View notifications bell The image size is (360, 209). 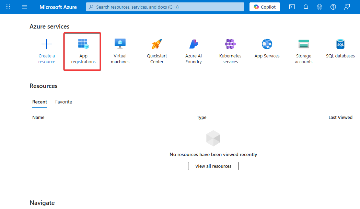coord(306,7)
